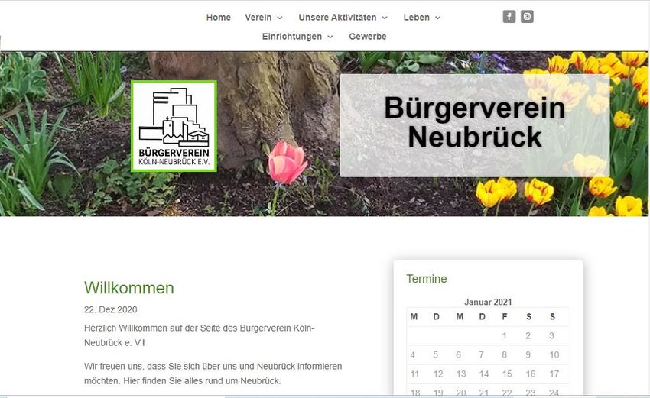Select calendar day 11
This screenshot has height=398, width=650.
coord(414,374)
